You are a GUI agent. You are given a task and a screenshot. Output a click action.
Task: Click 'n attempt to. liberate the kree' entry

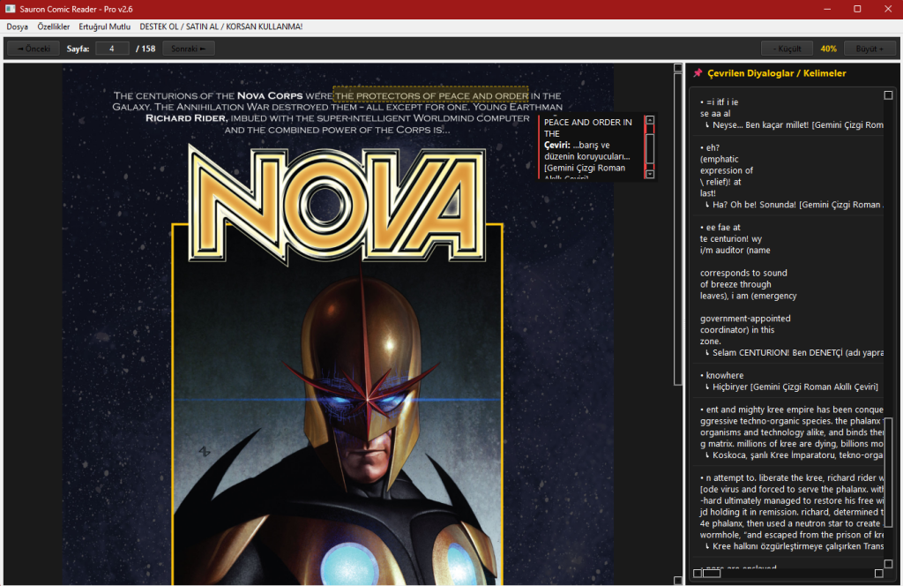coord(792,506)
